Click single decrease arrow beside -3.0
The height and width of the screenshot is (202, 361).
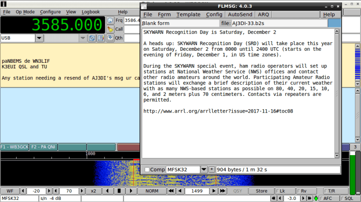tap(280, 198)
